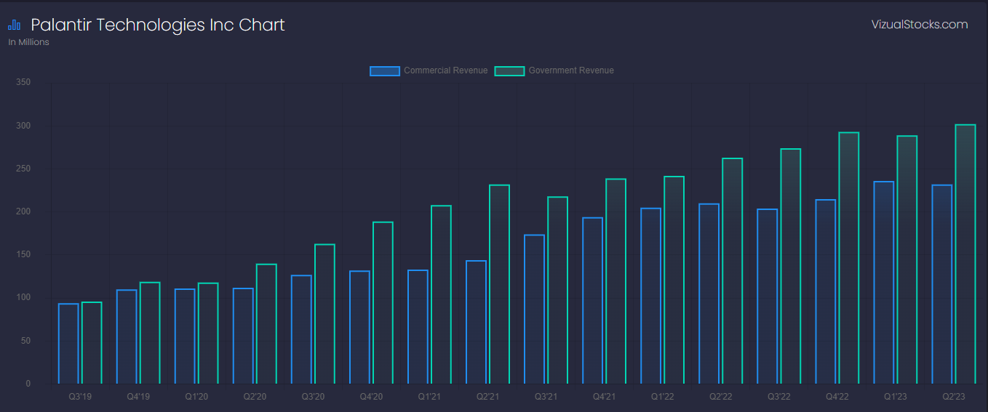The width and height of the screenshot is (988, 412).
Task: Select the Q3'22 Government Revenue bar
Action: pyautogui.click(x=790, y=266)
